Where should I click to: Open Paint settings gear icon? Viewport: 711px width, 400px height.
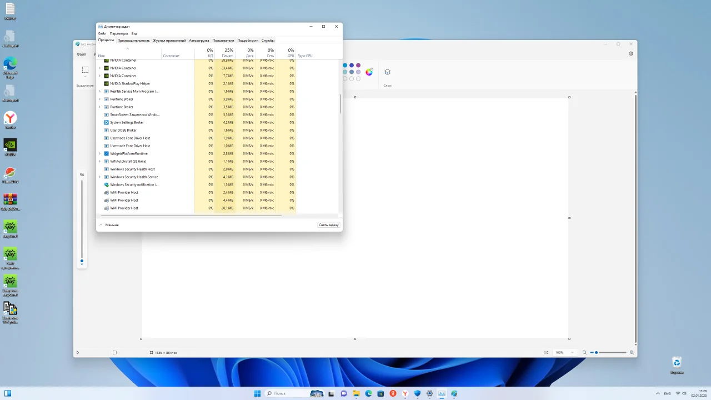(x=631, y=54)
